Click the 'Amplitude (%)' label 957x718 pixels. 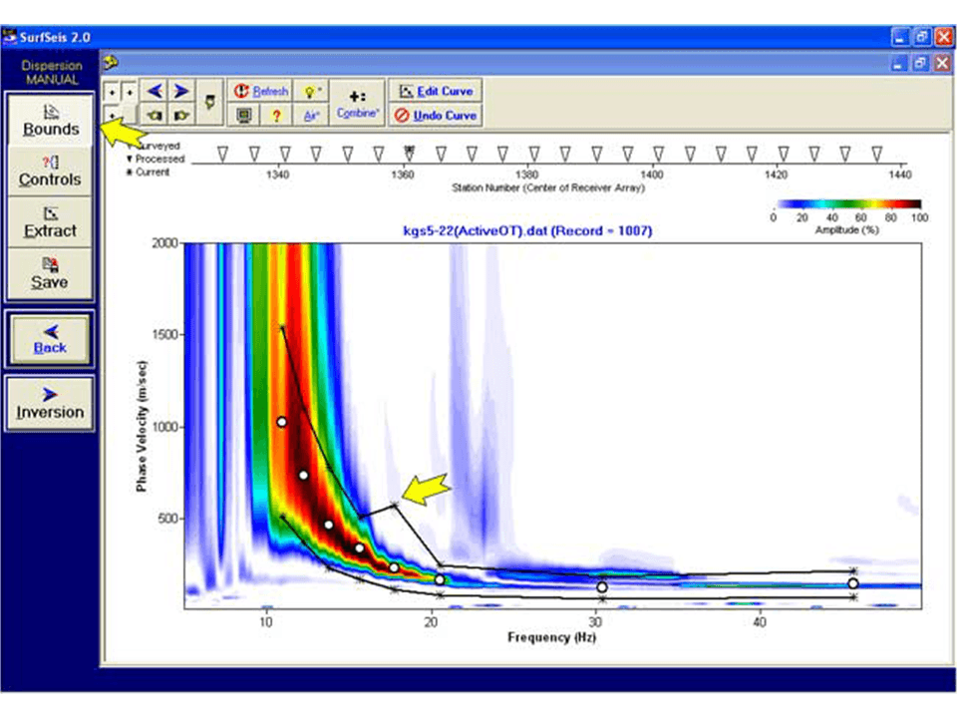pyautogui.click(x=847, y=229)
